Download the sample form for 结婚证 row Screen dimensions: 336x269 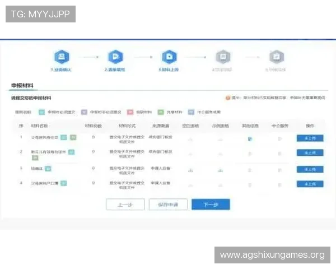tap(220, 170)
